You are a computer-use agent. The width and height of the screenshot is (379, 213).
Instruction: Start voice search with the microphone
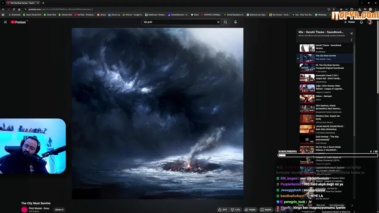pos(235,22)
